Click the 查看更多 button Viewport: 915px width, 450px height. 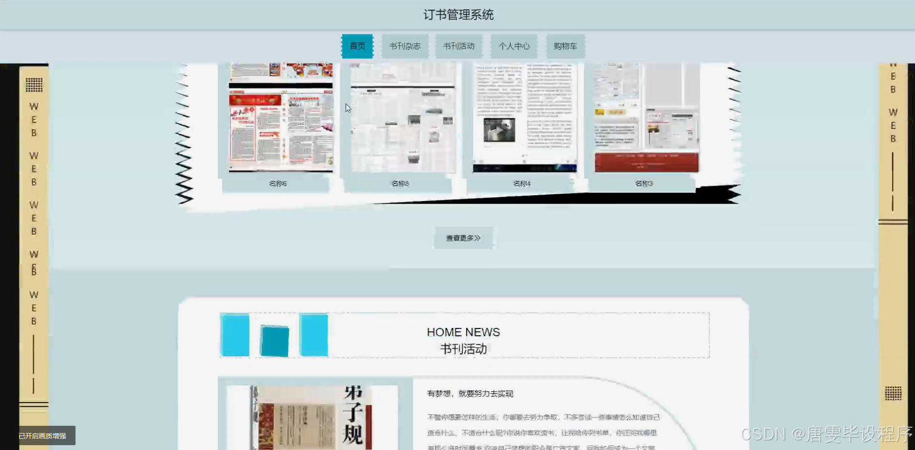click(463, 238)
